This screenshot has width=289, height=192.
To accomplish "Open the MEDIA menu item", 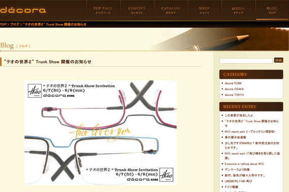I will click(238, 10).
